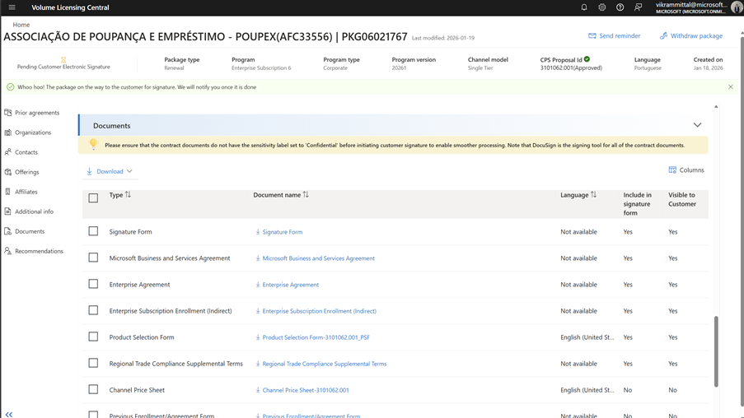Sort by Type column arrows
The width and height of the screenshot is (744, 418).
pyautogui.click(x=128, y=195)
